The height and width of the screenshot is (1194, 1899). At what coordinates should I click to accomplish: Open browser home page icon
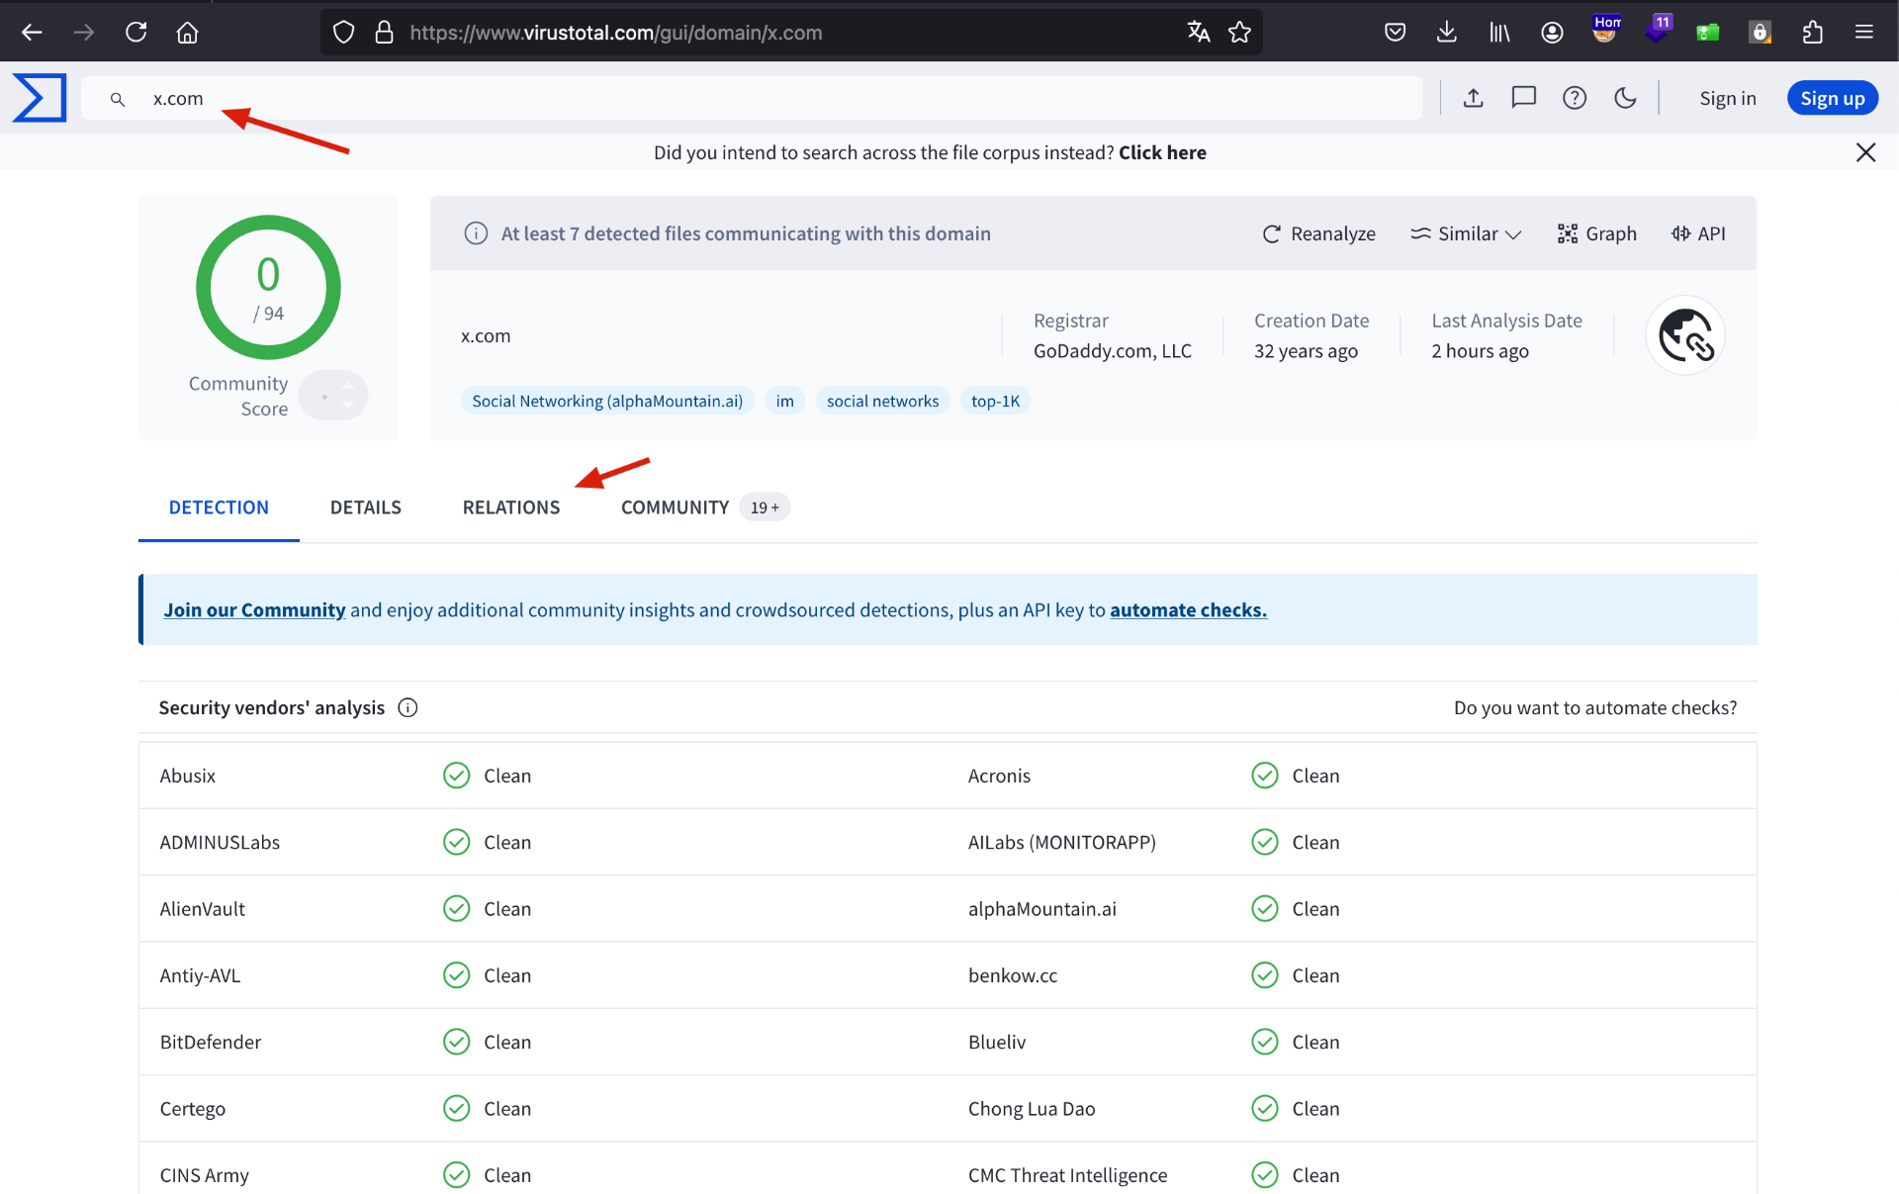coord(187,33)
